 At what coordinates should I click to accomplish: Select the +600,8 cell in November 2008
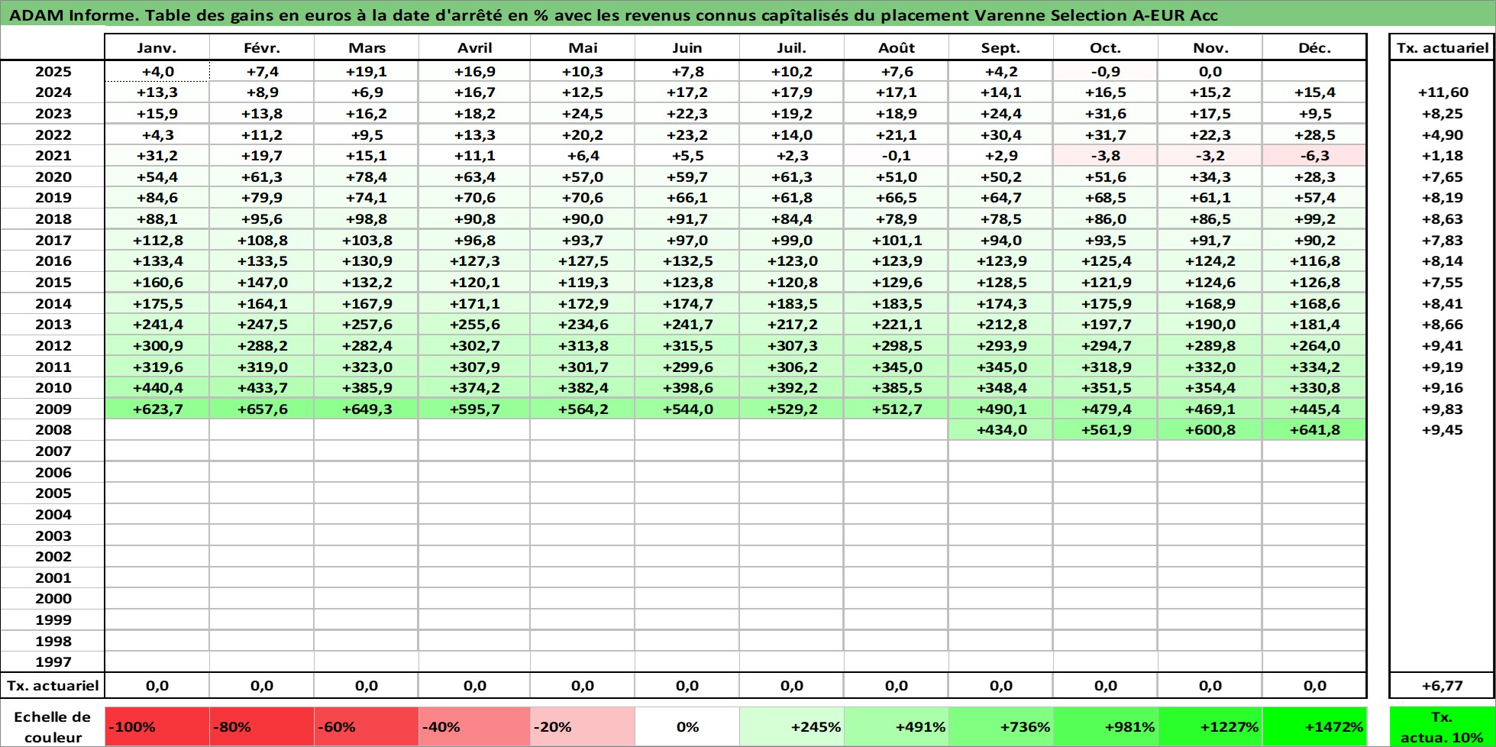coord(1210,429)
